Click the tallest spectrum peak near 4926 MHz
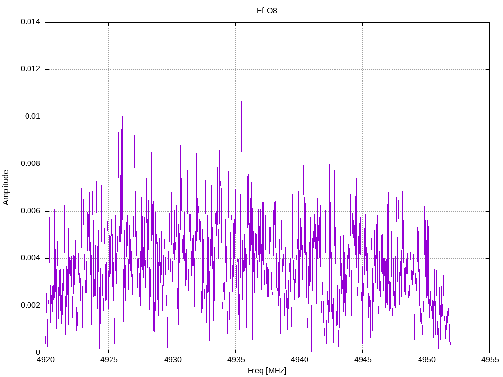 tap(122, 58)
